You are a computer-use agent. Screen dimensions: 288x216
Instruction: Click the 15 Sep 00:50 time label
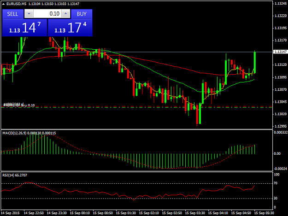click(103, 213)
